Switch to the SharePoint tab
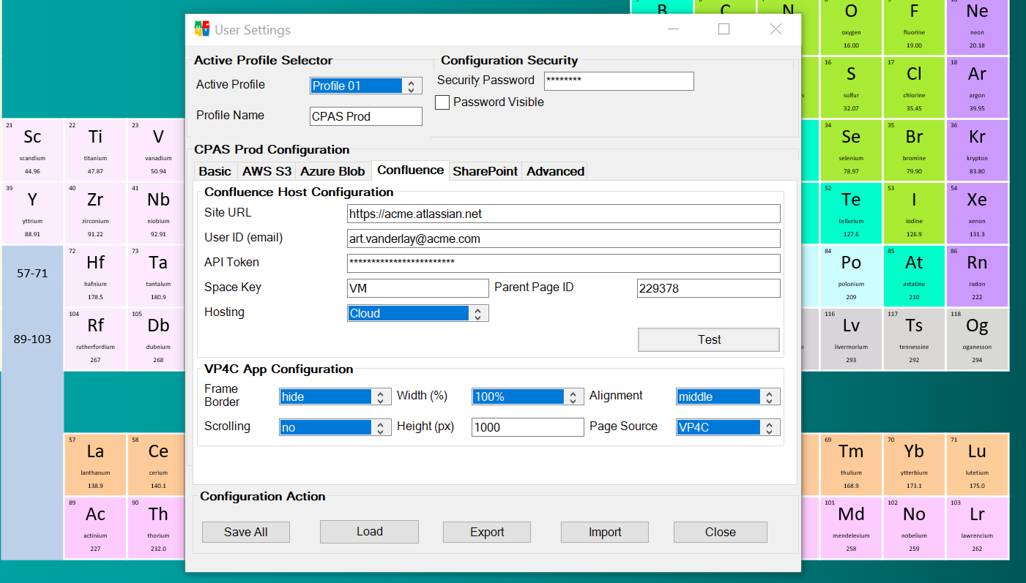The image size is (1026, 583). (x=485, y=171)
